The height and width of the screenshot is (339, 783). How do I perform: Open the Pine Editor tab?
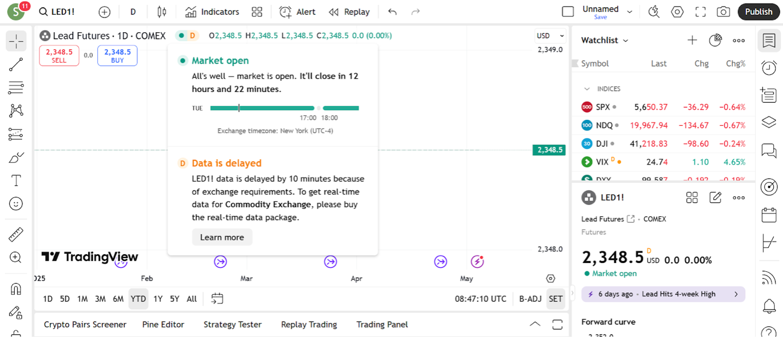tap(163, 324)
